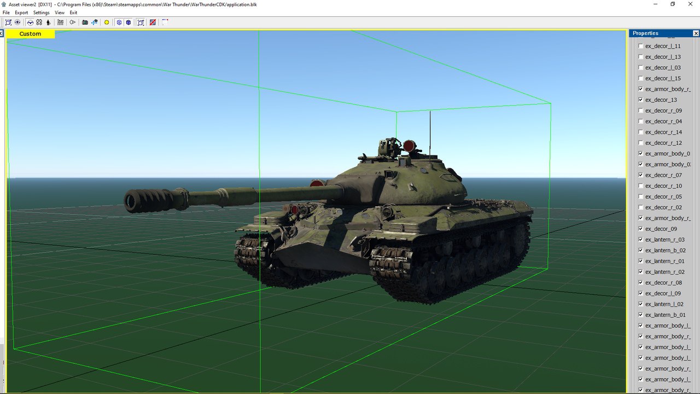Open the View menu

(60, 13)
